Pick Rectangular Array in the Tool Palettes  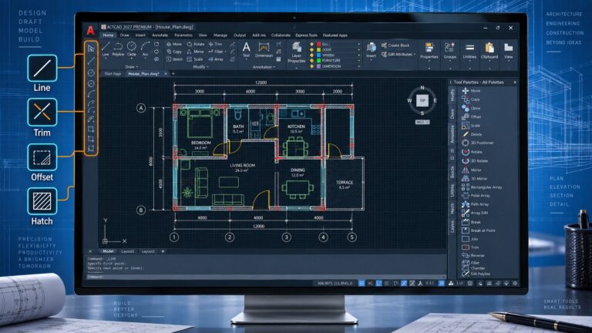[x=482, y=187]
